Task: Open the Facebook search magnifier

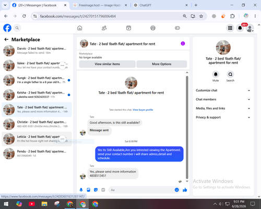Action: pos(17,28)
